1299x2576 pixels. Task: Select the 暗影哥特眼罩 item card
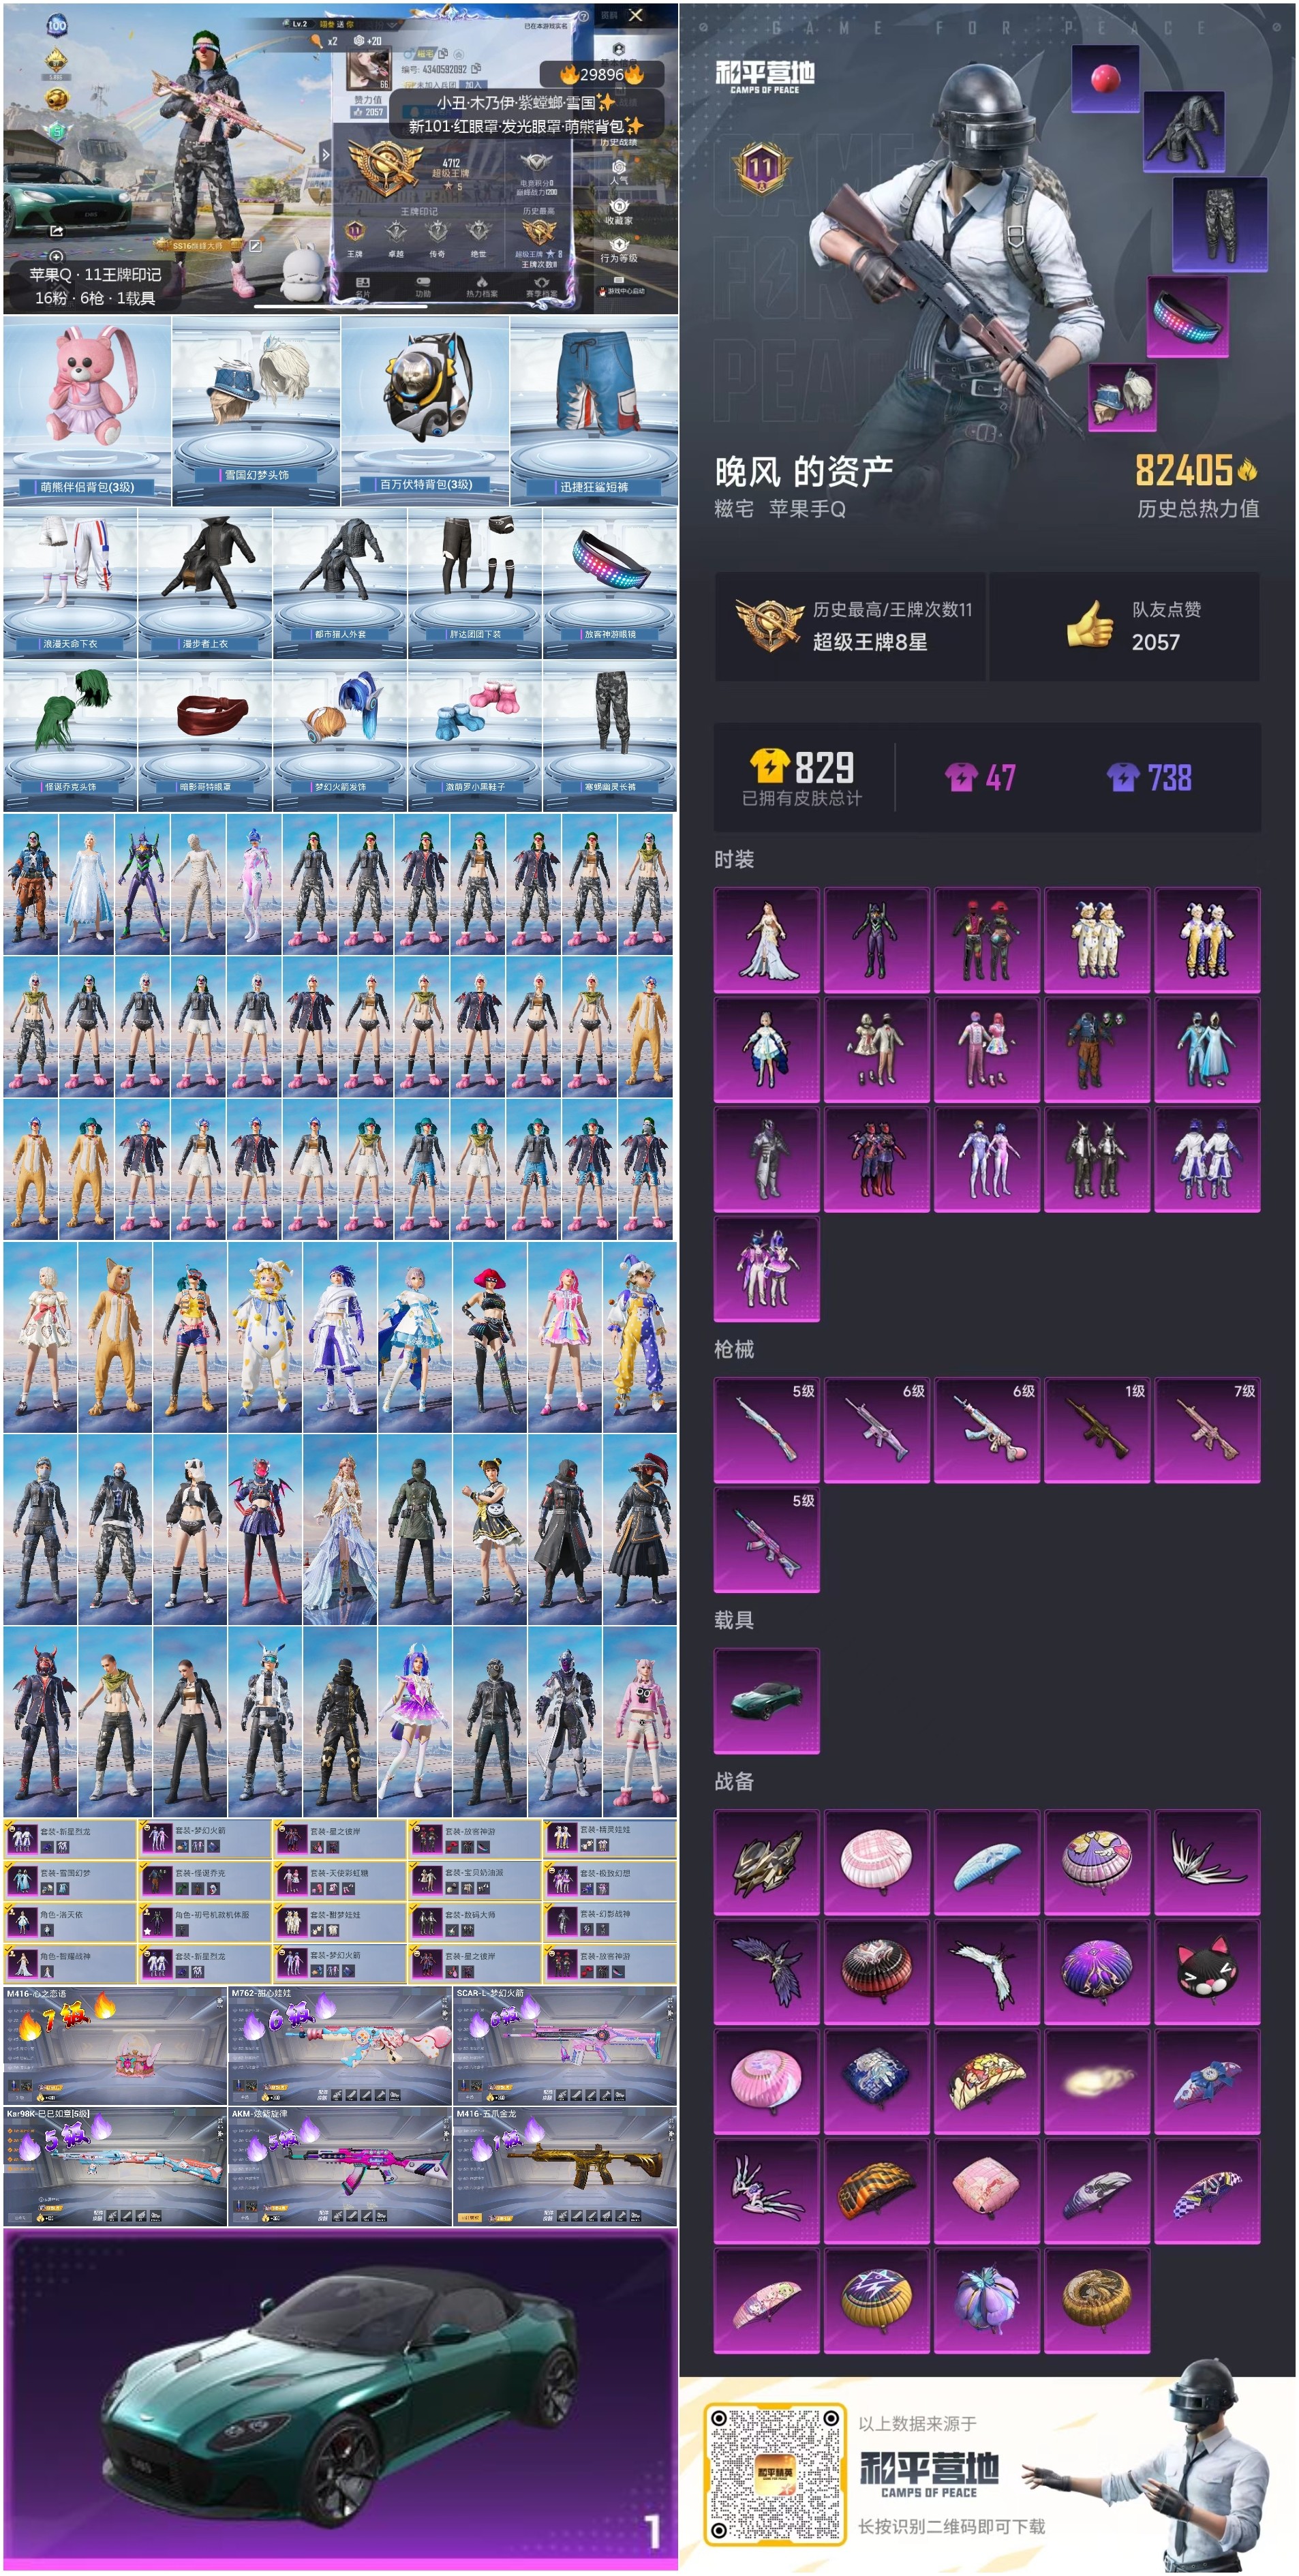[x=205, y=735]
